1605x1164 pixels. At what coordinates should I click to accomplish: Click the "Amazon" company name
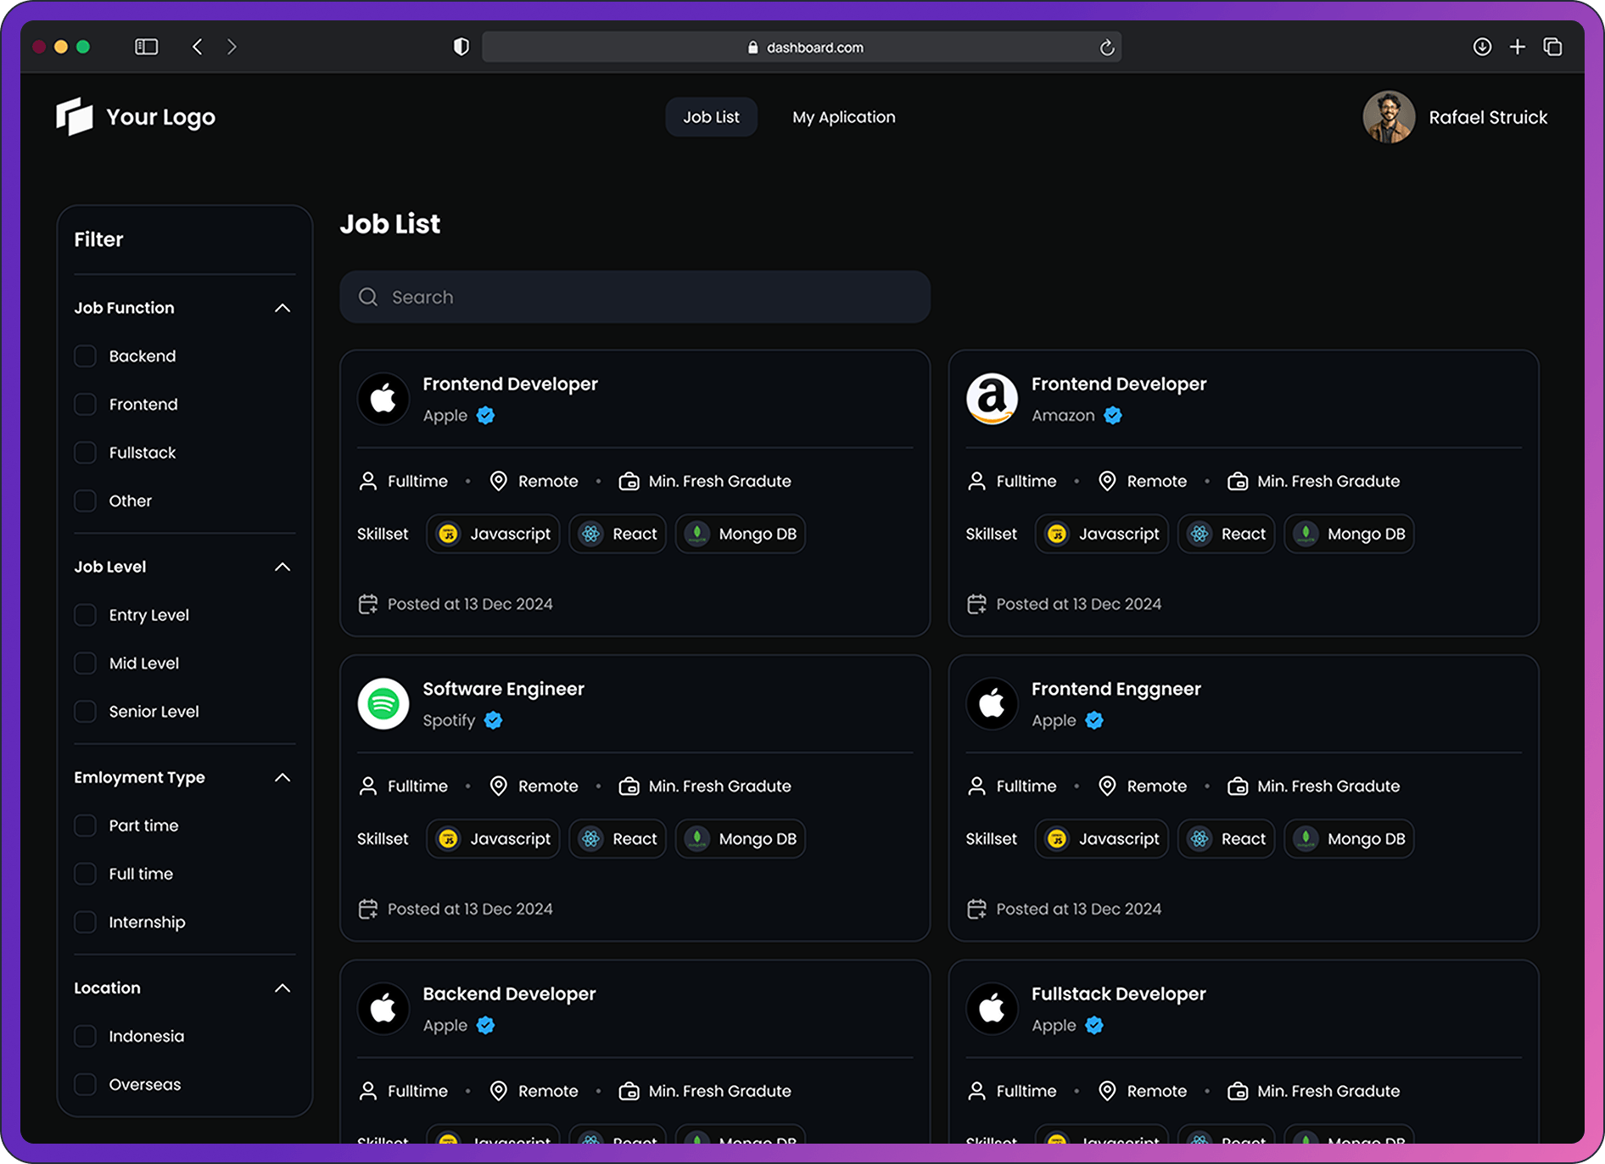click(x=1063, y=415)
